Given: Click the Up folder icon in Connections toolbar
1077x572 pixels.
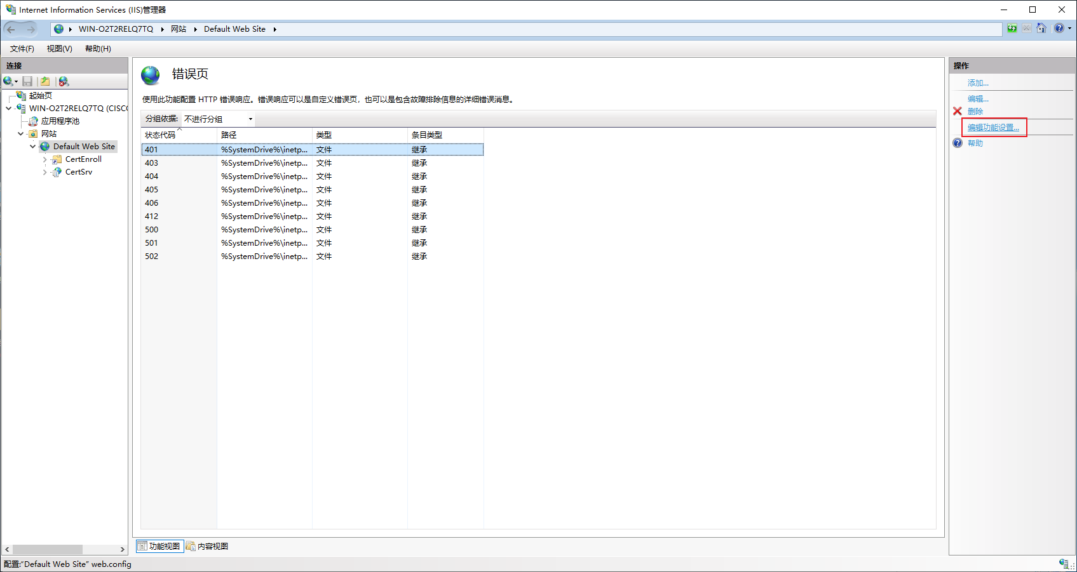Looking at the screenshot, I should pyautogui.click(x=45, y=81).
